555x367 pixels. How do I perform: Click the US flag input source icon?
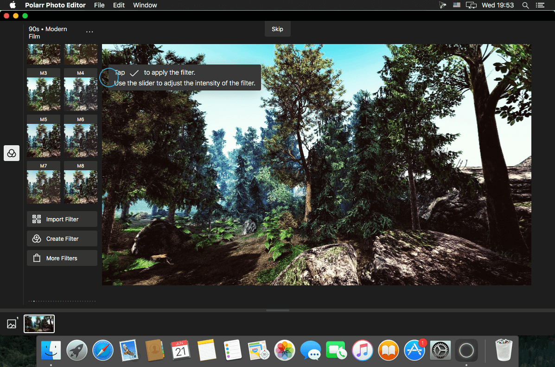pos(457,5)
